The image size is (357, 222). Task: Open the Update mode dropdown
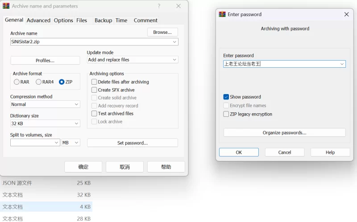click(x=174, y=60)
